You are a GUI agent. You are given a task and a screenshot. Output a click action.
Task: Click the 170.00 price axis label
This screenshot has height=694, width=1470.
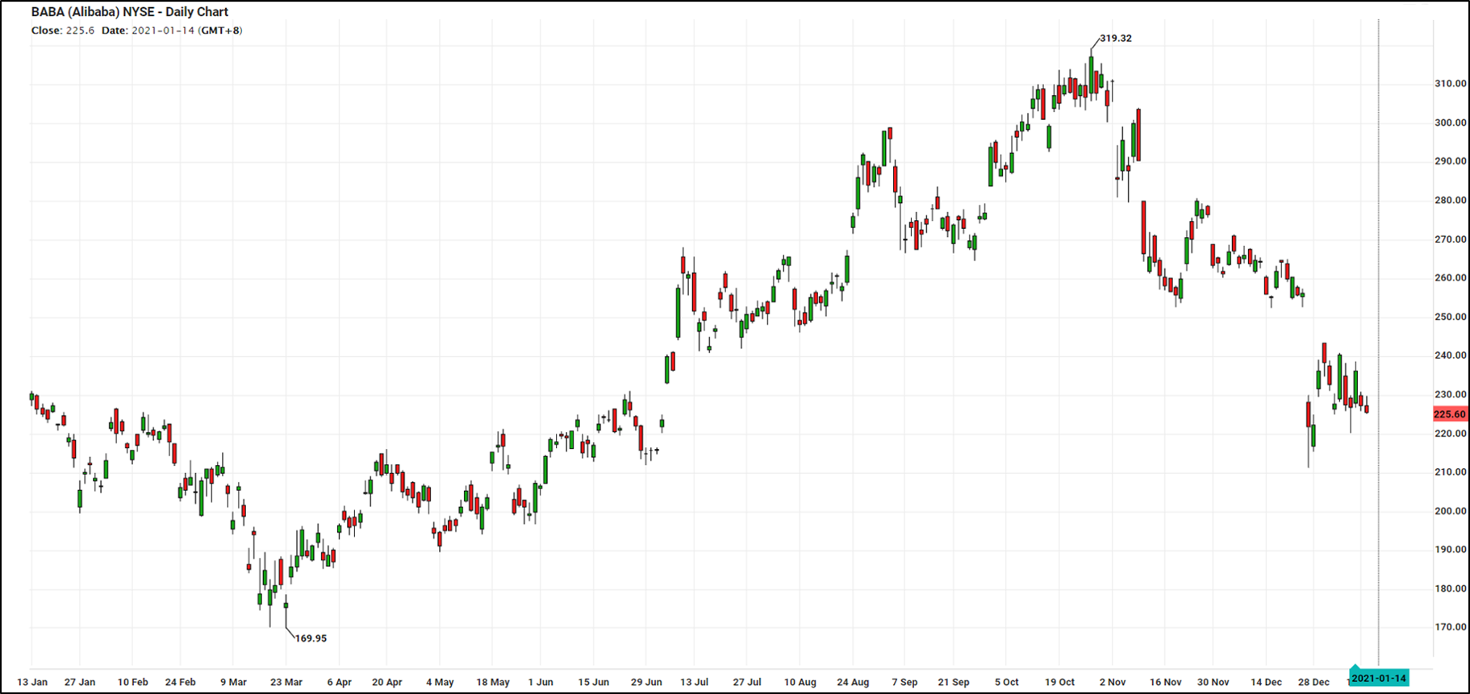(x=1450, y=627)
